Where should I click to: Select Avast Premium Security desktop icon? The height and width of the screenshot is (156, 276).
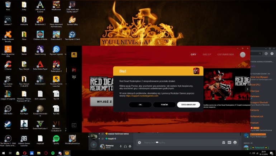point(8,37)
